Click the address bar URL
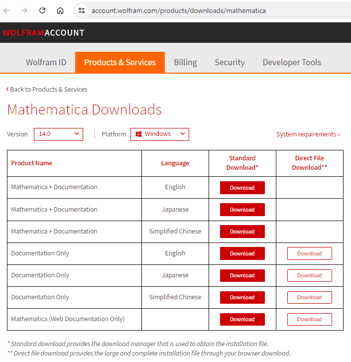Image resolution: width=351 pixels, height=362 pixels. pos(179,10)
